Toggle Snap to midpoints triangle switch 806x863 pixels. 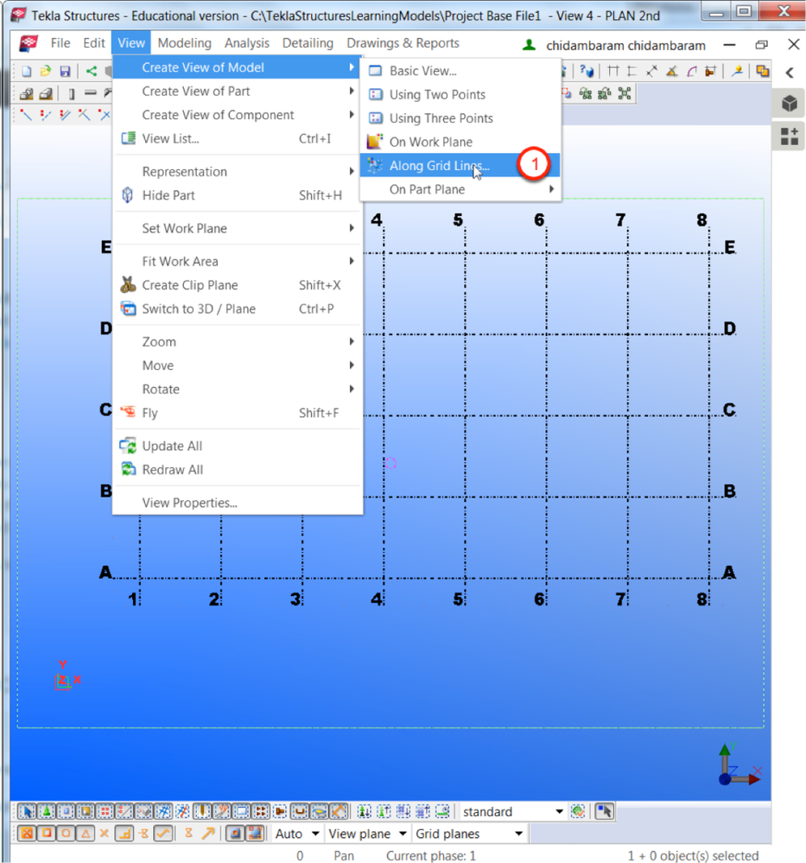86,834
